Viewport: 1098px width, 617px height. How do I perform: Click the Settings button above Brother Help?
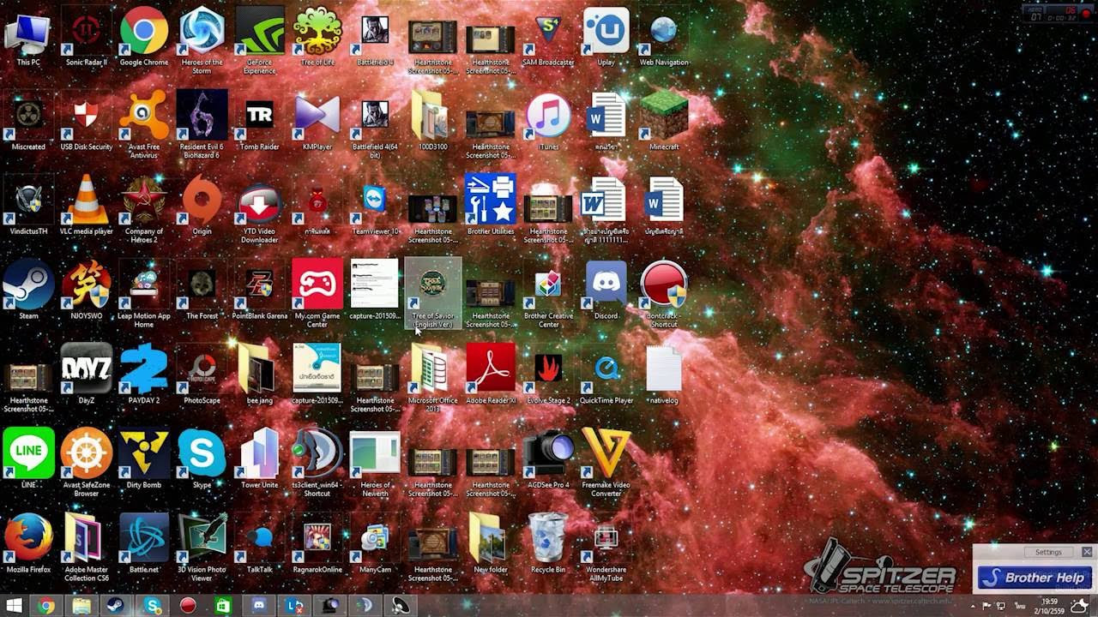pos(1047,552)
